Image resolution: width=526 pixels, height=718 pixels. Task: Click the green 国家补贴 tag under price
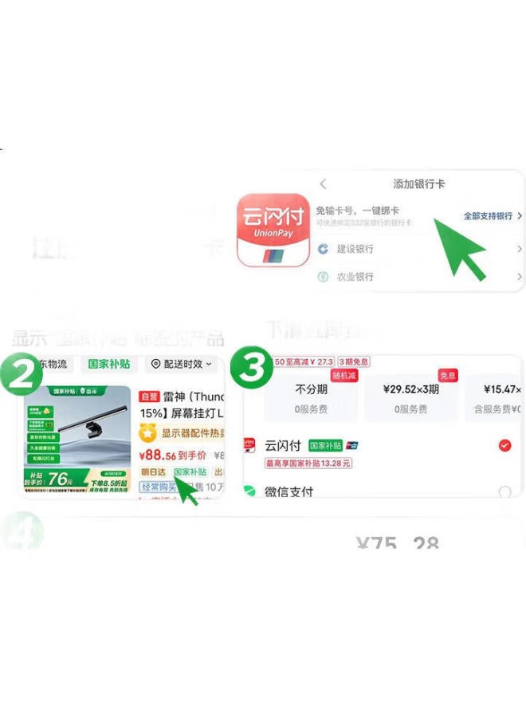(190, 471)
